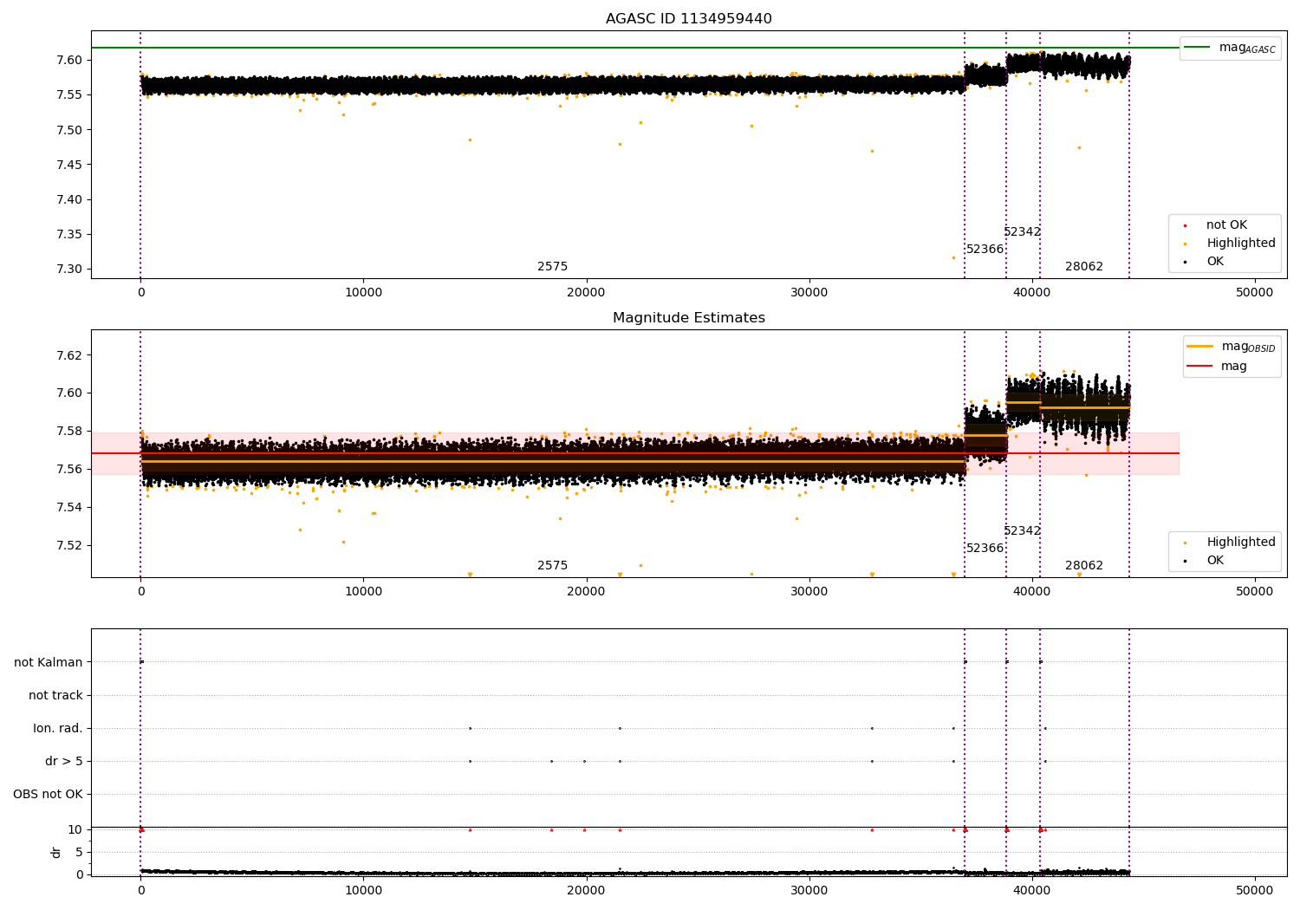Click the y-axis tick '7.40'
The width and height of the screenshot is (1300, 910).
tap(69, 199)
